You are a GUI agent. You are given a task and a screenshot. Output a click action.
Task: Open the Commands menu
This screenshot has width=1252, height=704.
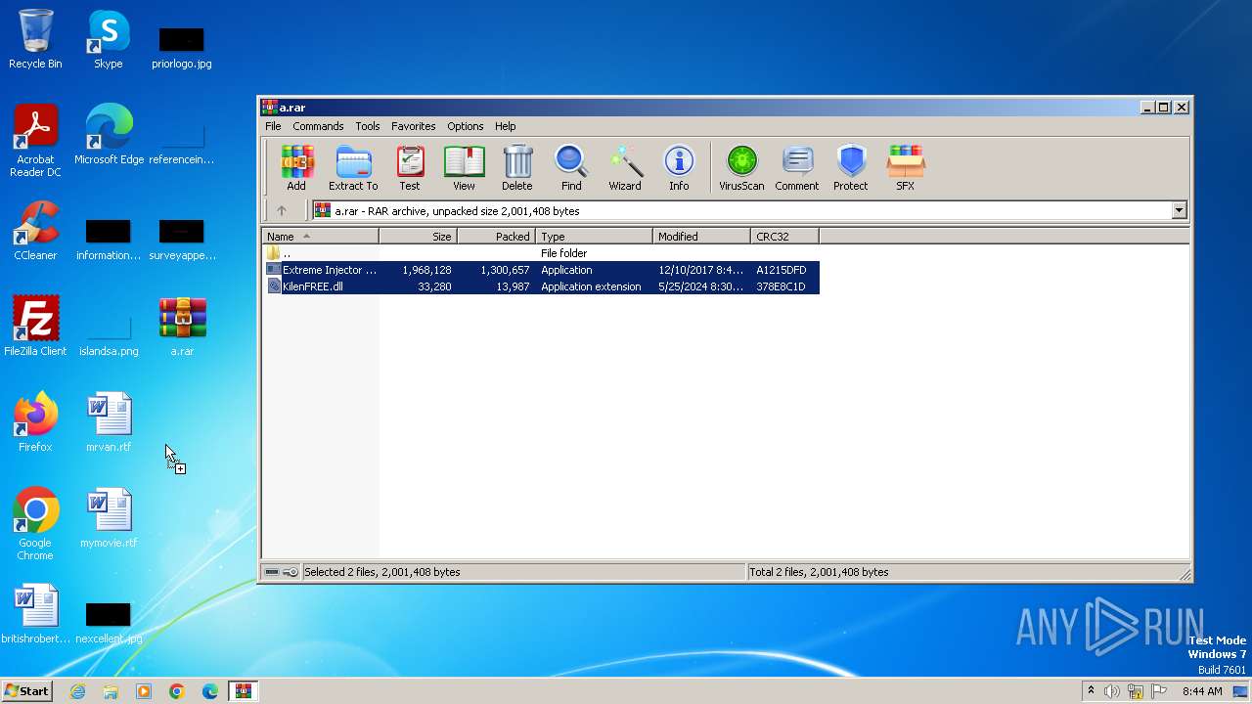pyautogui.click(x=318, y=126)
